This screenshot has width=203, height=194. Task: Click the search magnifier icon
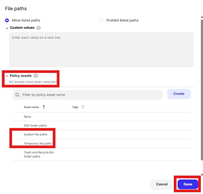click(17, 95)
